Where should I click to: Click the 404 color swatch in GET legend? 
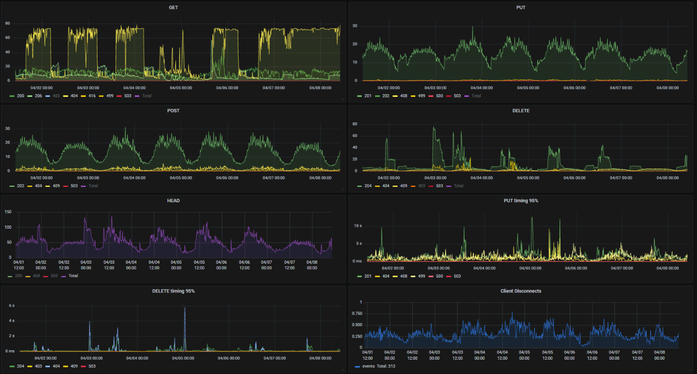pyautogui.click(x=66, y=96)
